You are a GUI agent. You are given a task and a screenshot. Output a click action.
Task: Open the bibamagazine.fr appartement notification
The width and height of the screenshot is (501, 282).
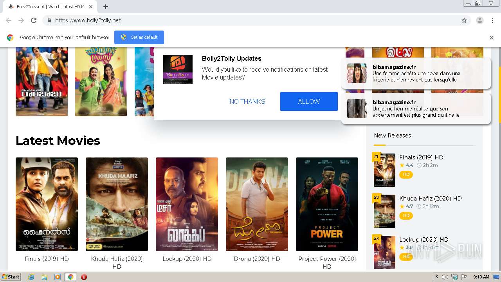click(x=416, y=108)
